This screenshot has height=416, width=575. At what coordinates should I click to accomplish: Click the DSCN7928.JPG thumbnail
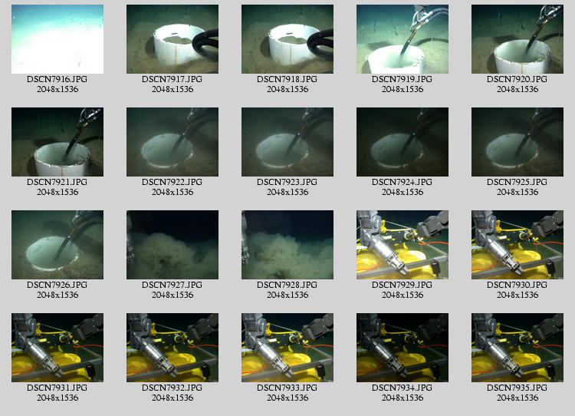(287, 245)
